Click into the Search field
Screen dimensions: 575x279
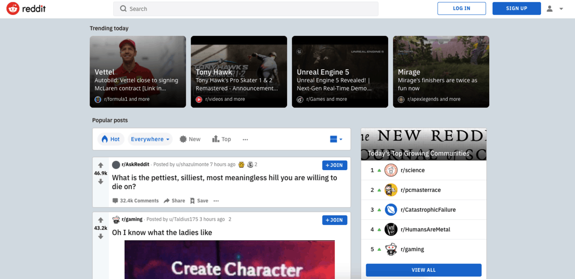(x=246, y=9)
